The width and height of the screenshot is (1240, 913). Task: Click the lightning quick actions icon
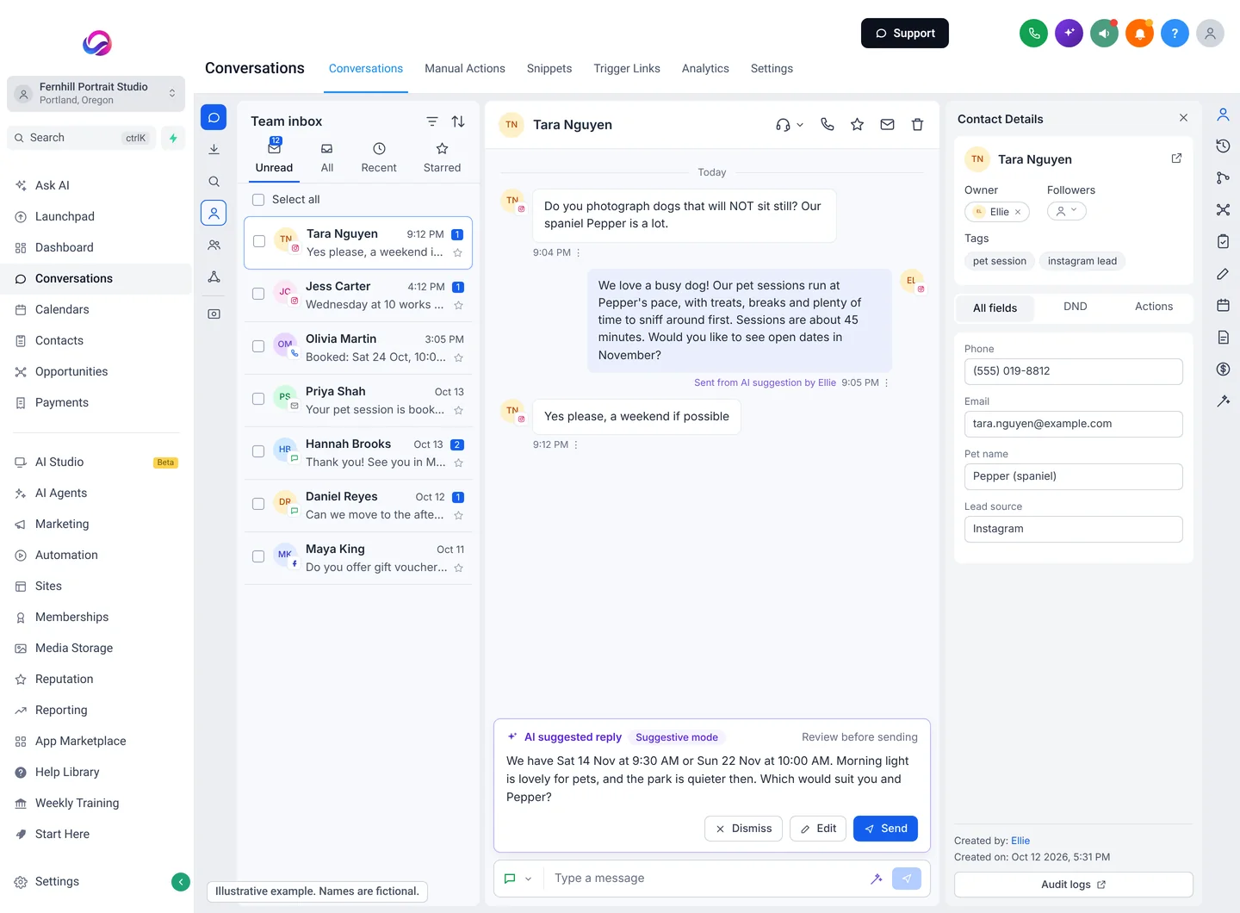point(173,138)
